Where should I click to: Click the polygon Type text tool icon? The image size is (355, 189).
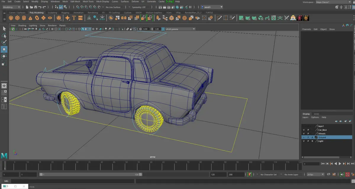[x=74, y=18]
